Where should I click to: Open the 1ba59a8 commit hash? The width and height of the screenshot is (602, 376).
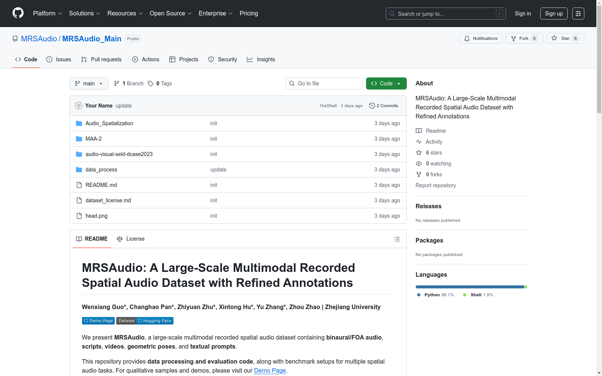[x=328, y=106]
